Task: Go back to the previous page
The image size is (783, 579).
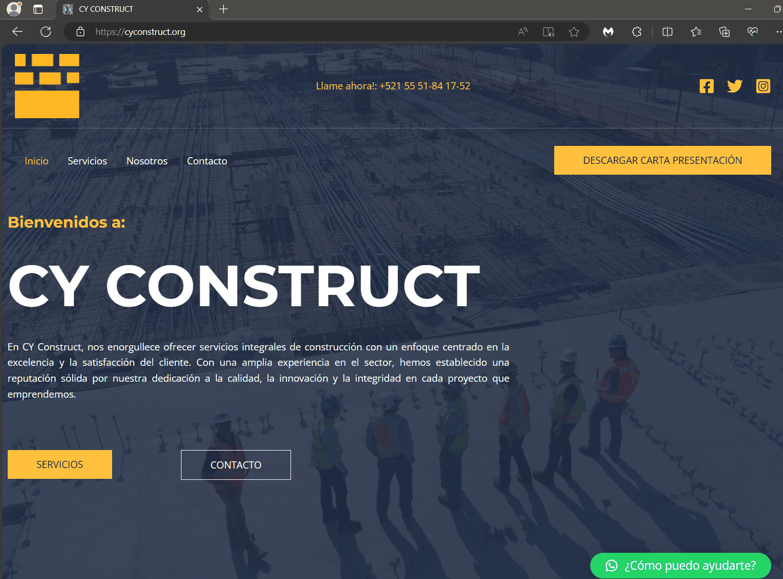Action: (17, 32)
